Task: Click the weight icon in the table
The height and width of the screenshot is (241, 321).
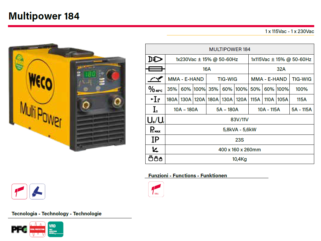Action: pos(155,159)
